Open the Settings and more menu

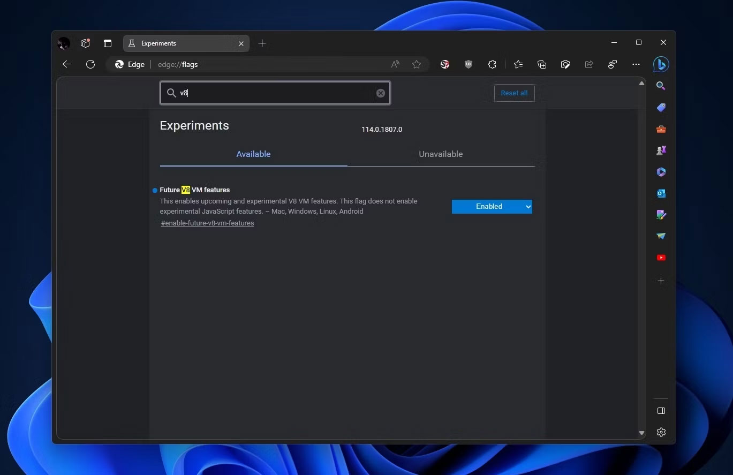click(636, 64)
